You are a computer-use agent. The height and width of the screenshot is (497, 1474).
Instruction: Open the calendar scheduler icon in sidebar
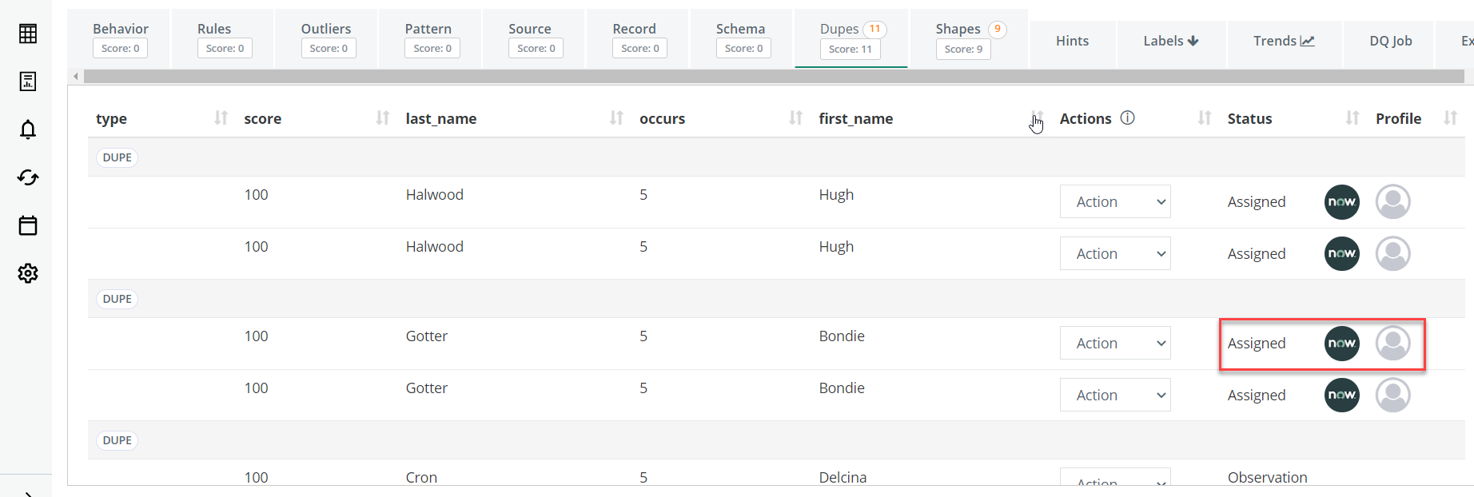pos(28,225)
